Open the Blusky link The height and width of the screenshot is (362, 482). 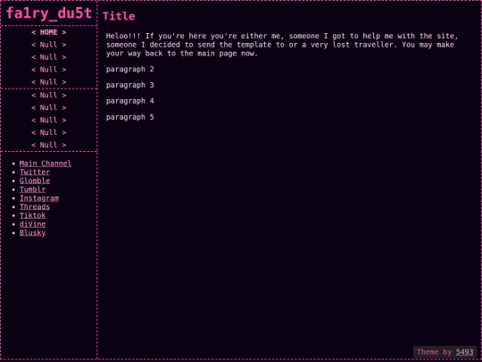pyautogui.click(x=32, y=232)
